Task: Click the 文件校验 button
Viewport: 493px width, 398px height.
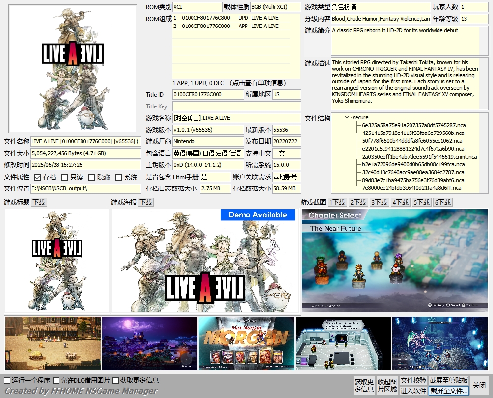Action: coord(413,380)
